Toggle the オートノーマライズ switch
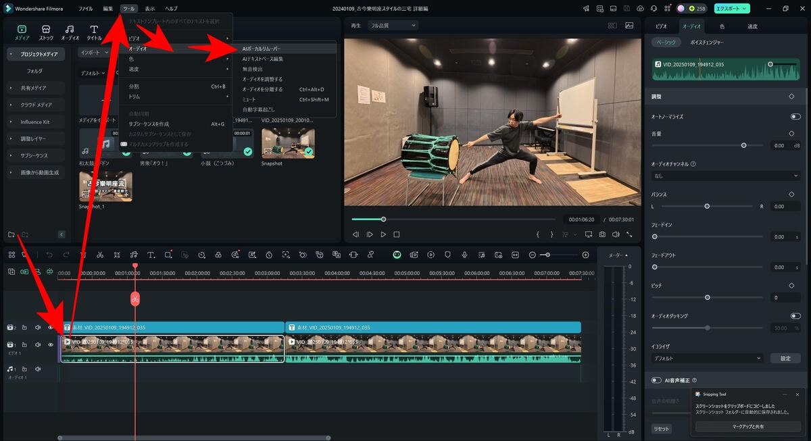The width and height of the screenshot is (811, 441). 795,117
